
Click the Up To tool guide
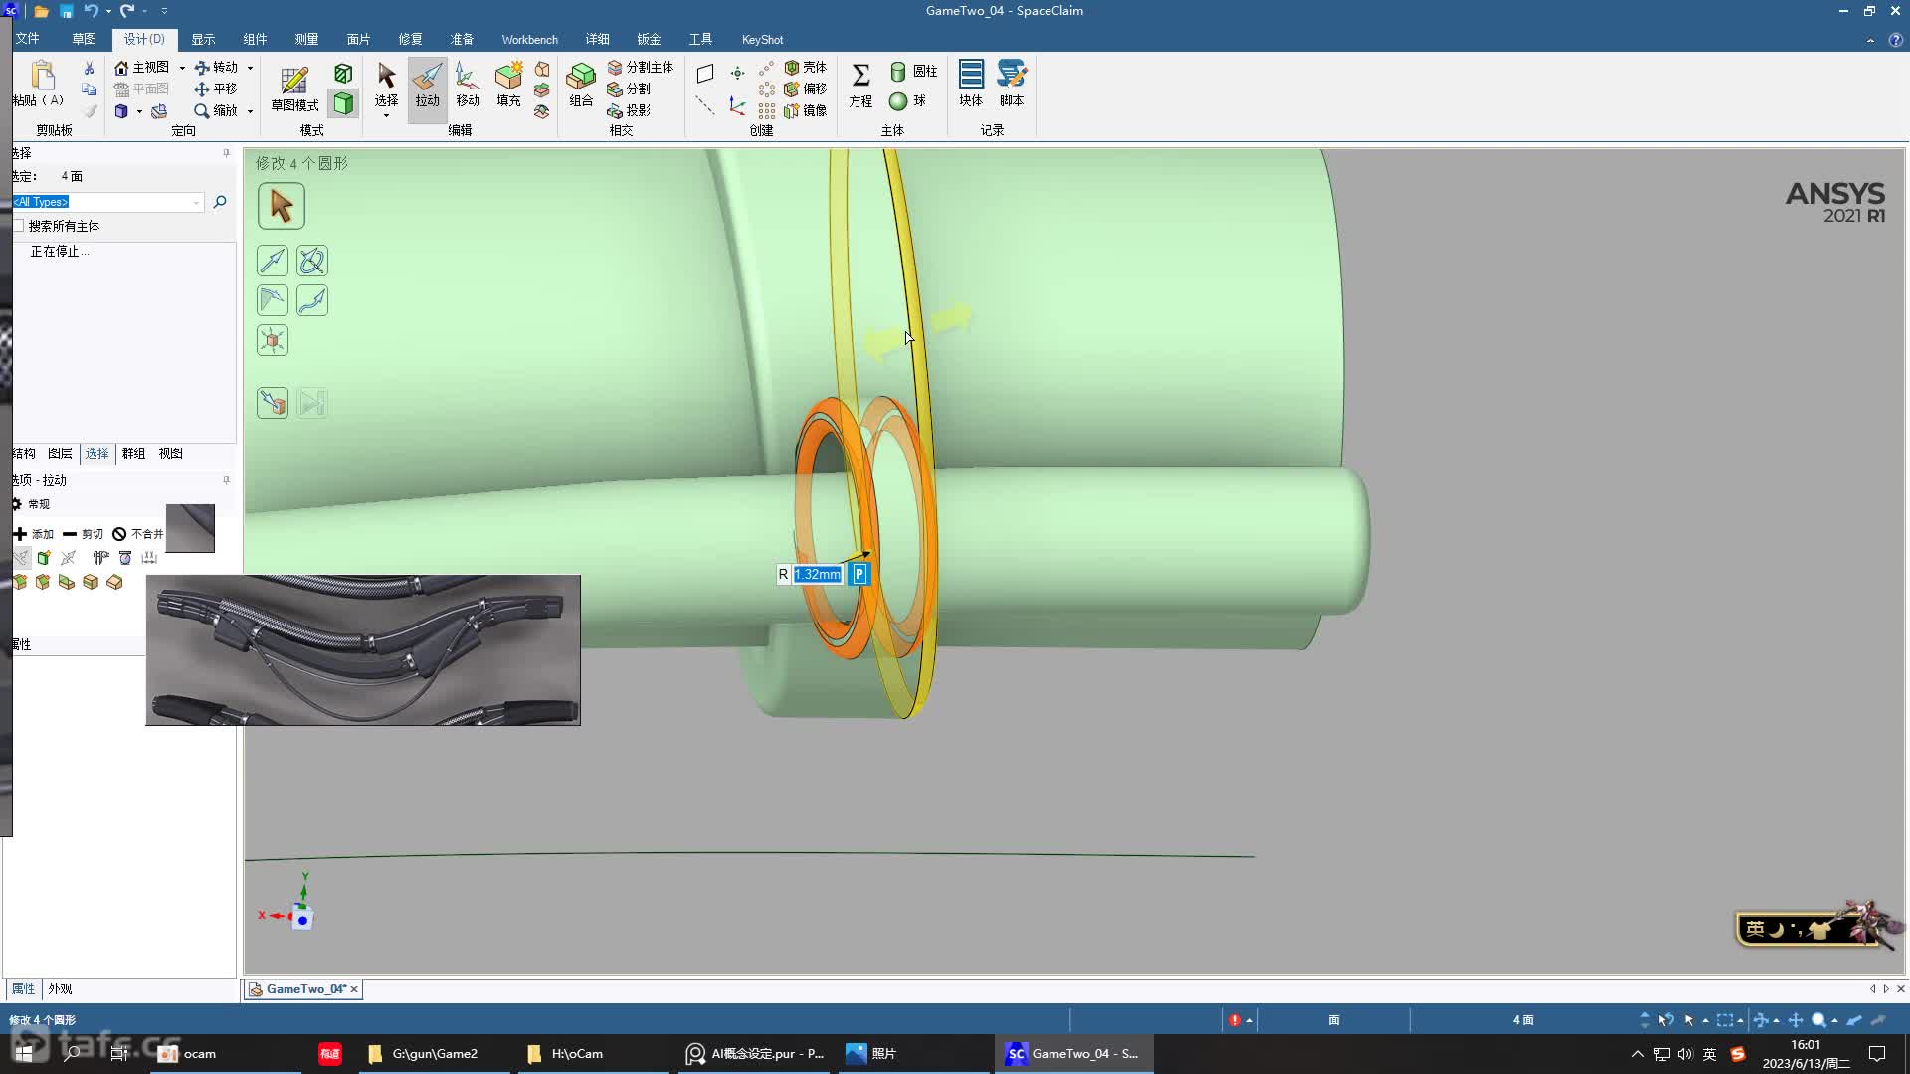tap(273, 403)
